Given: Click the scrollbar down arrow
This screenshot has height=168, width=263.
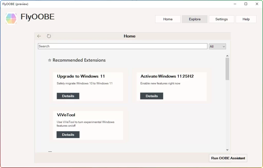Looking at the screenshot, I should (x=227, y=150).
